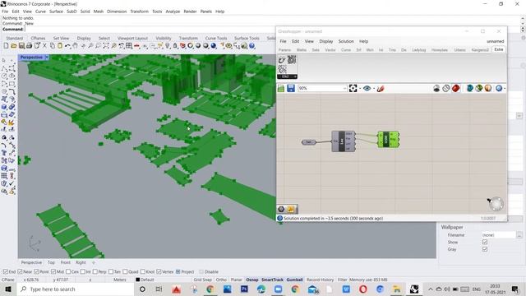526x296 pixels.
Task: Open the Grasshopper zoom percentage dropdown
Action: [344, 88]
